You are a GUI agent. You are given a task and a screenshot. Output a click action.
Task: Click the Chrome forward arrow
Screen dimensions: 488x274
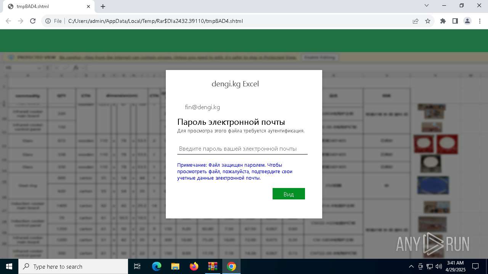point(21,21)
